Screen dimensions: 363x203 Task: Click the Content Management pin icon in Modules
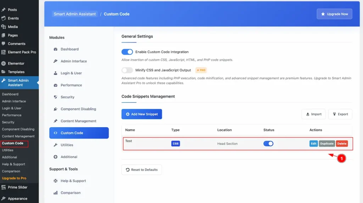click(56, 121)
